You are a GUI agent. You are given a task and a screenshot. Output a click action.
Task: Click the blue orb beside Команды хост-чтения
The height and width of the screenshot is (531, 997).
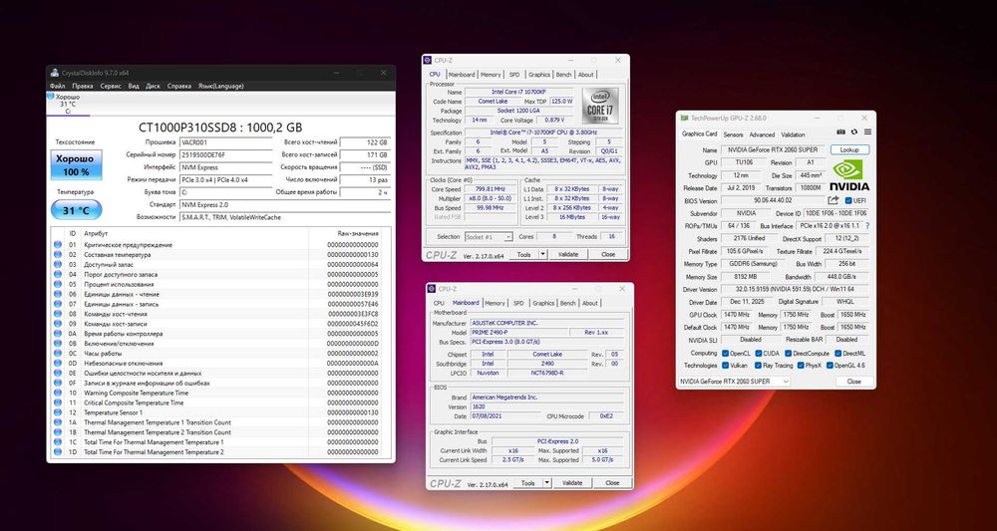58,314
